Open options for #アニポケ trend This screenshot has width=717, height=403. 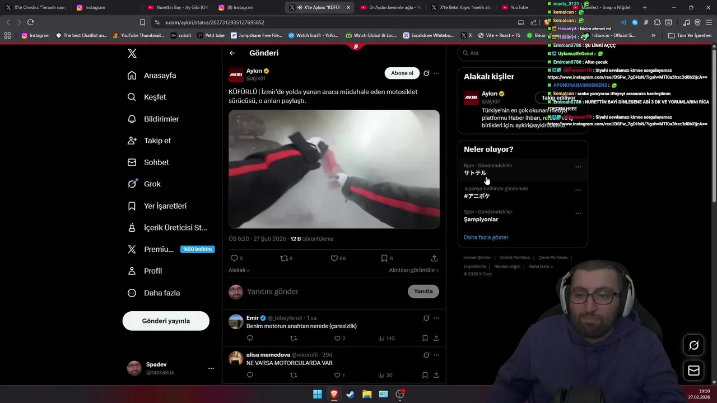[578, 190]
